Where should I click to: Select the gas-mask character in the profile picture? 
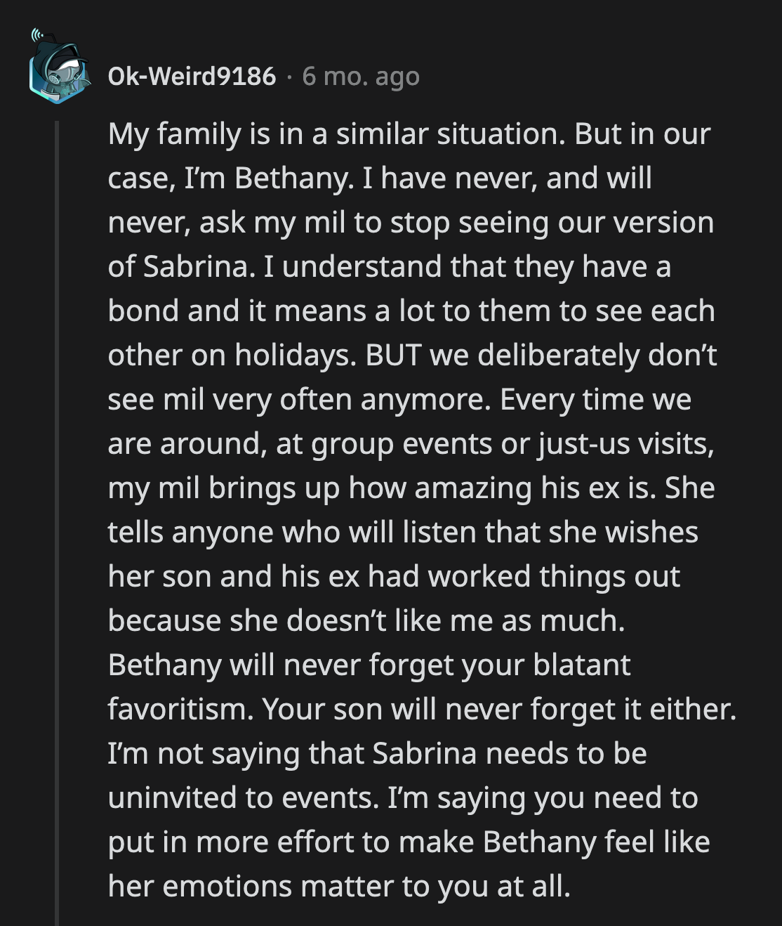point(63,74)
